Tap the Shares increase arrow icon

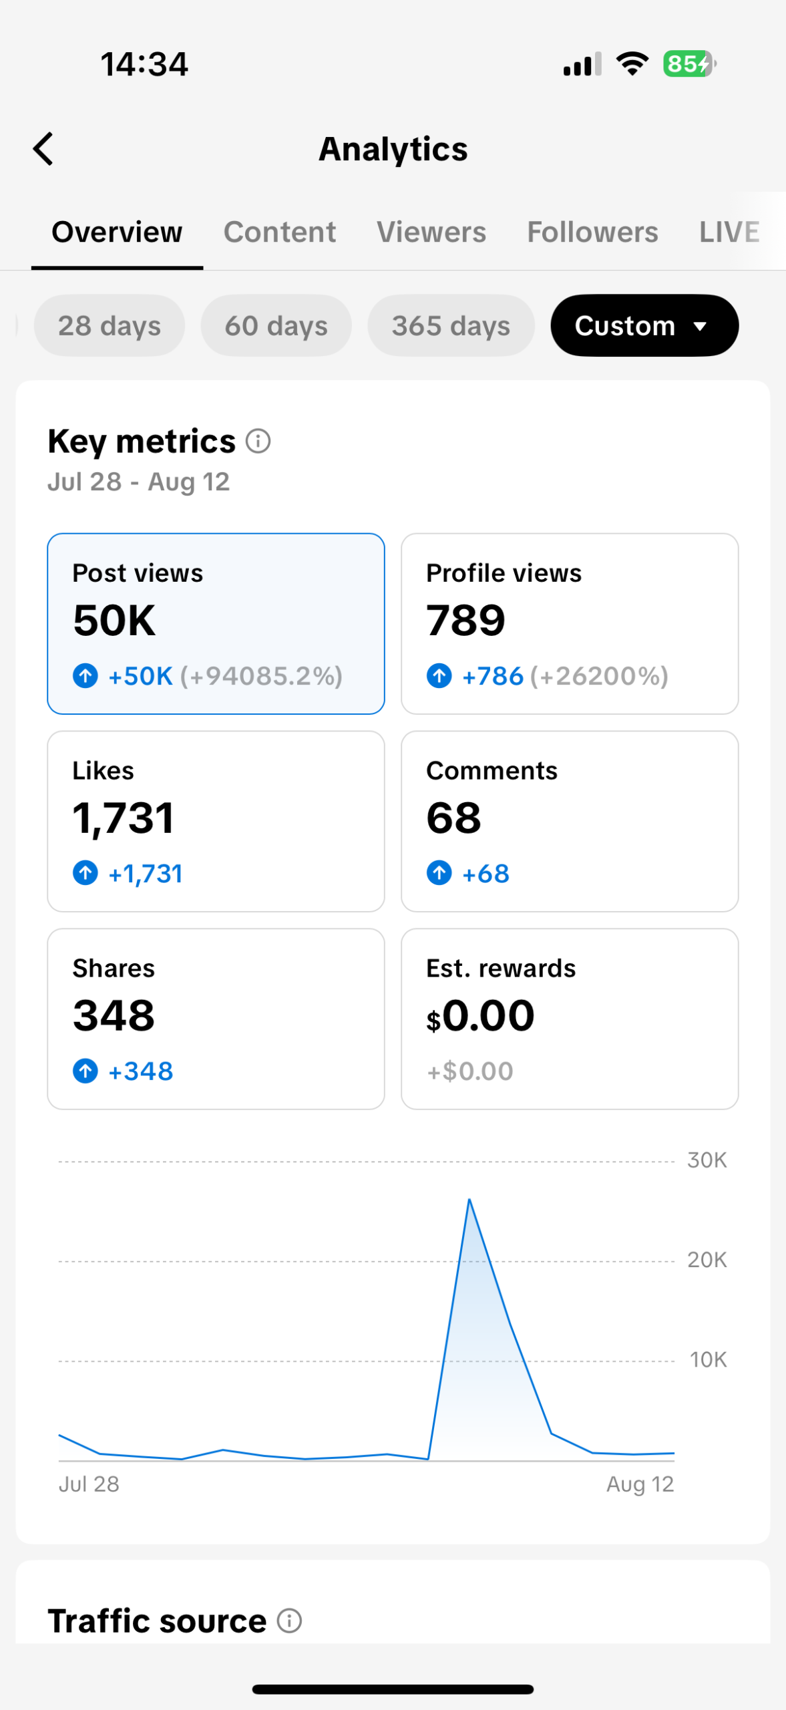pos(85,1071)
